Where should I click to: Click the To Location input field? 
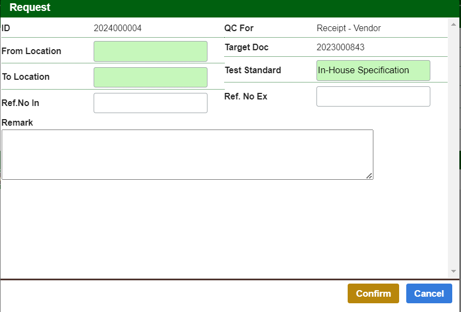[x=151, y=77]
